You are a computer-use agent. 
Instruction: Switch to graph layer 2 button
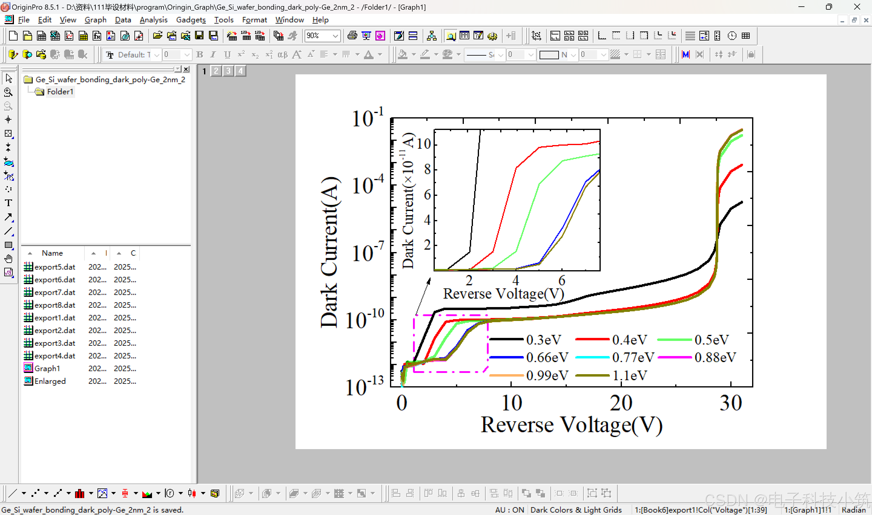click(216, 71)
